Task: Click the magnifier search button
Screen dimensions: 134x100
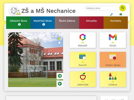Action: coord(122,8)
